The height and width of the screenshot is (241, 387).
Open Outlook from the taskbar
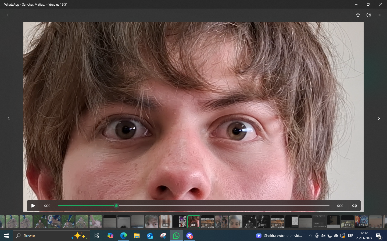click(x=150, y=236)
